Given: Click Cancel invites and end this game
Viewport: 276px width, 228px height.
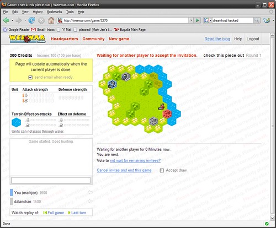Looking at the screenshot, I should [124, 170].
